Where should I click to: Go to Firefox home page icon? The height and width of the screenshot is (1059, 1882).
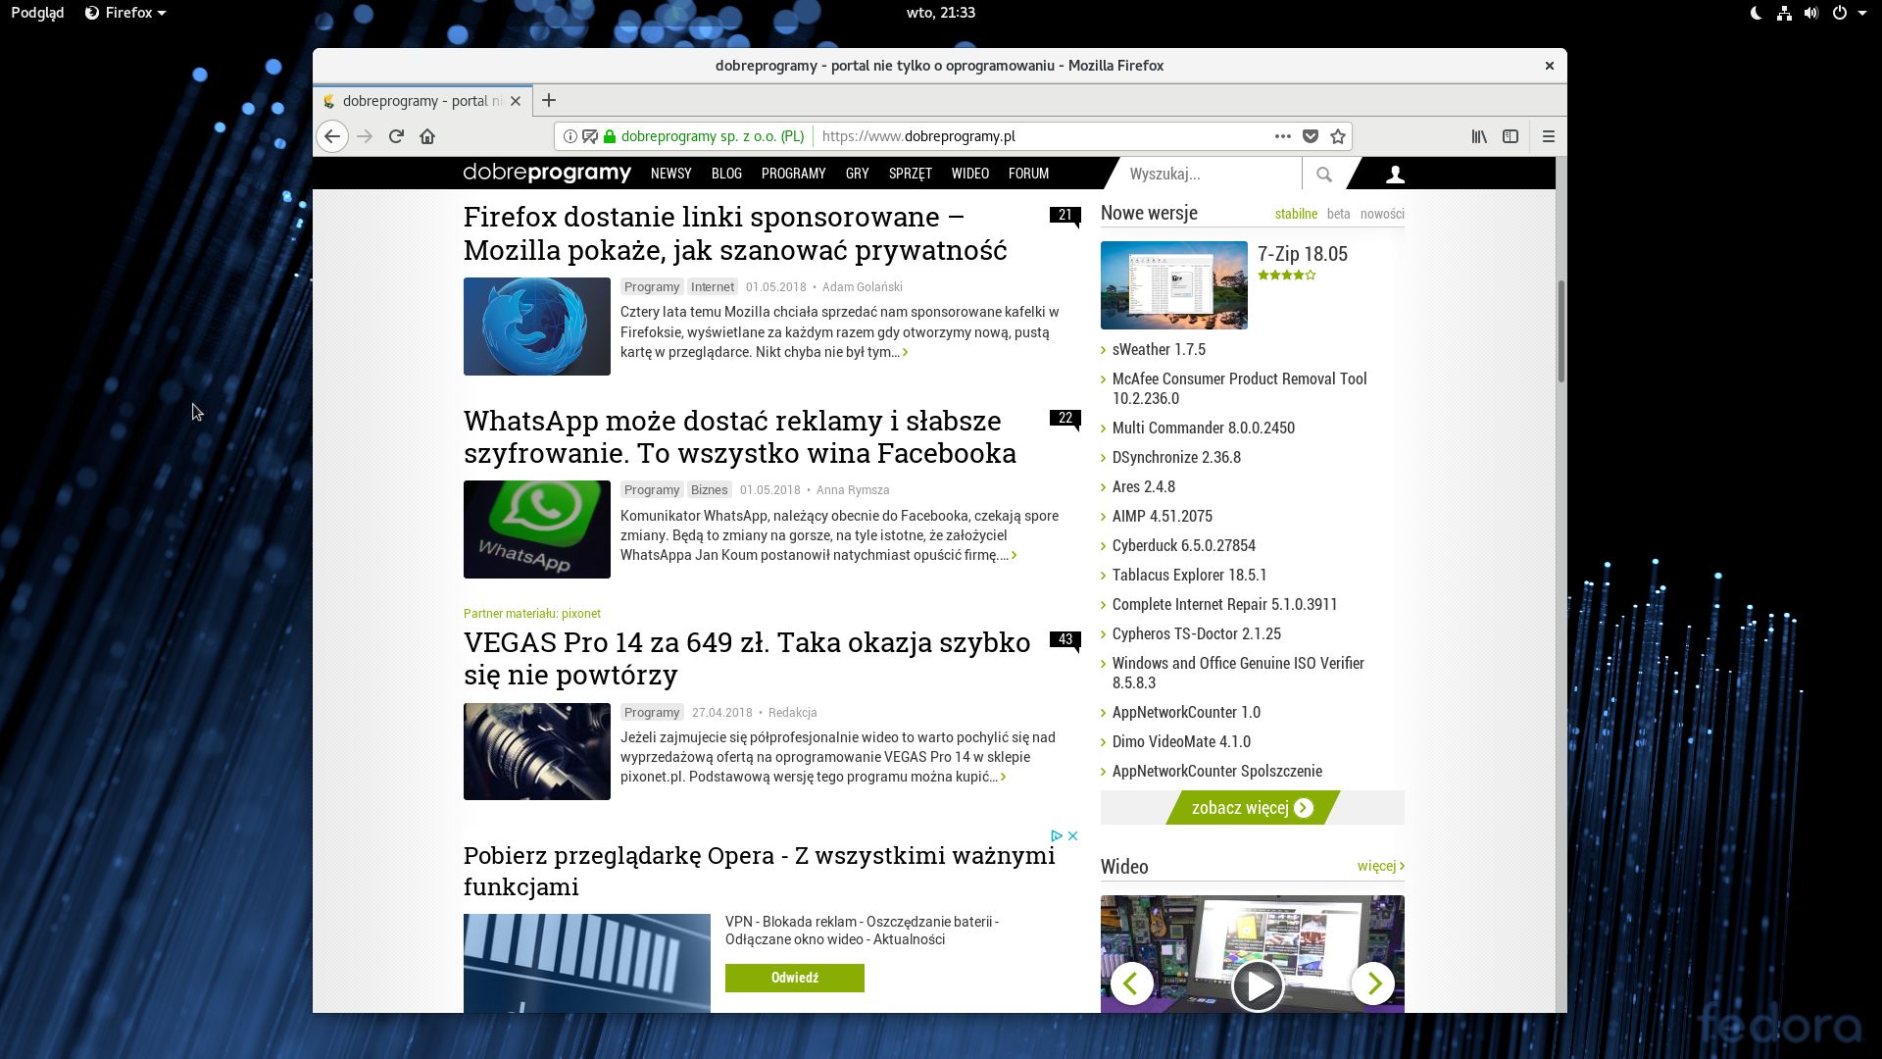tap(427, 136)
